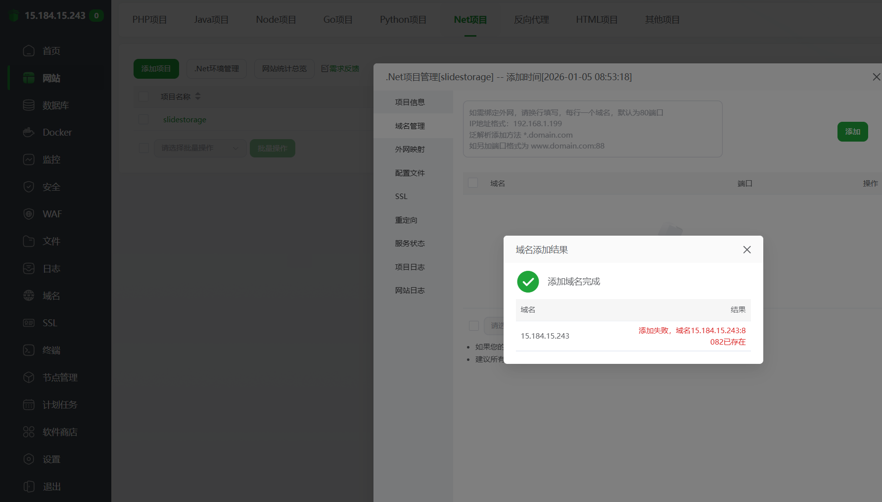
Task: Open the SSL certificate icon in sidebar
Action: [x=29, y=323]
